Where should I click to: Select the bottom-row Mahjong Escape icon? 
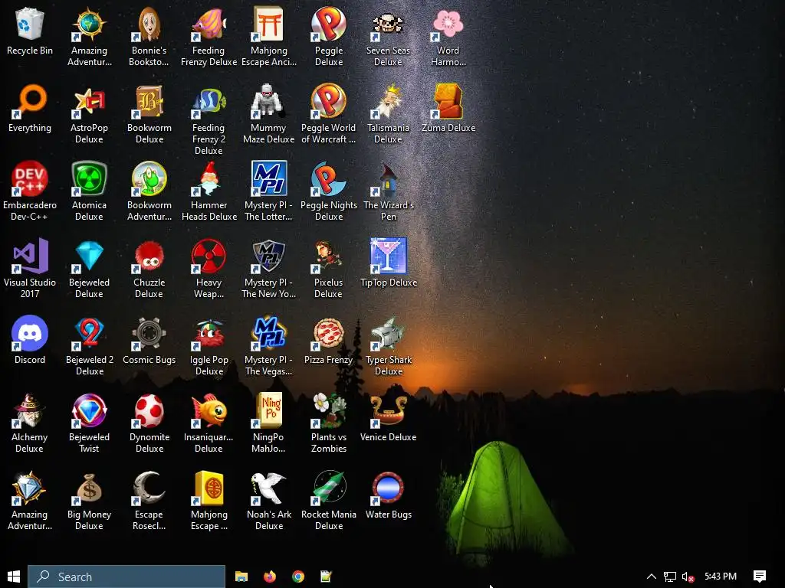pyautogui.click(x=209, y=488)
